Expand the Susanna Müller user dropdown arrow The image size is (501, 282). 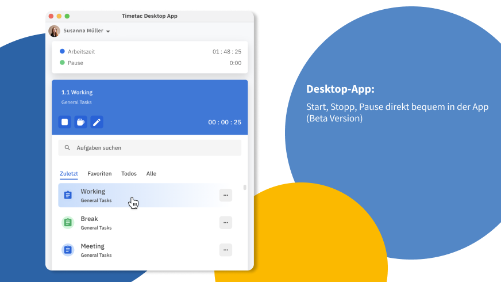108,32
